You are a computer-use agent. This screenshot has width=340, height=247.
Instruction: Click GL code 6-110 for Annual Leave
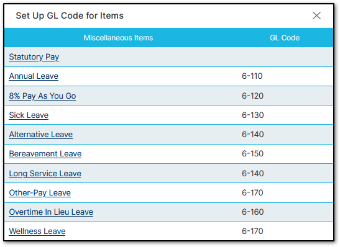[252, 76]
